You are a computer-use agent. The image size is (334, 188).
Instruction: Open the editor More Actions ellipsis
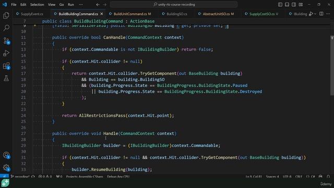(x=328, y=14)
